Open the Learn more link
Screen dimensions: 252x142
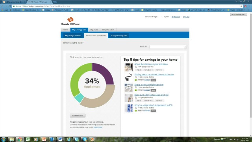[x=98, y=127]
